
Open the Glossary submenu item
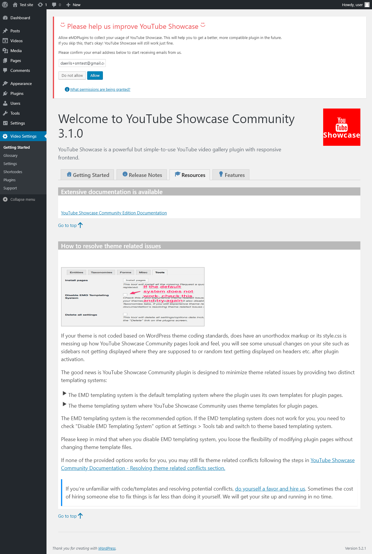[x=10, y=156]
